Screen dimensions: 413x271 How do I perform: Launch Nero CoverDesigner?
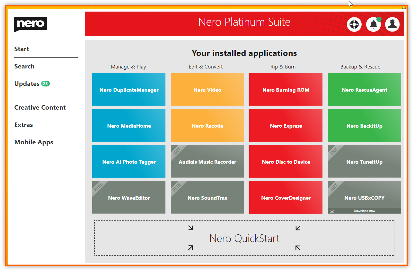pyautogui.click(x=286, y=197)
